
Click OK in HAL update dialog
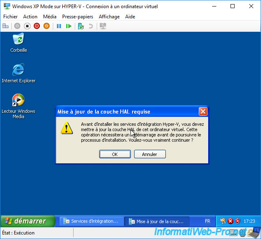[115, 154]
